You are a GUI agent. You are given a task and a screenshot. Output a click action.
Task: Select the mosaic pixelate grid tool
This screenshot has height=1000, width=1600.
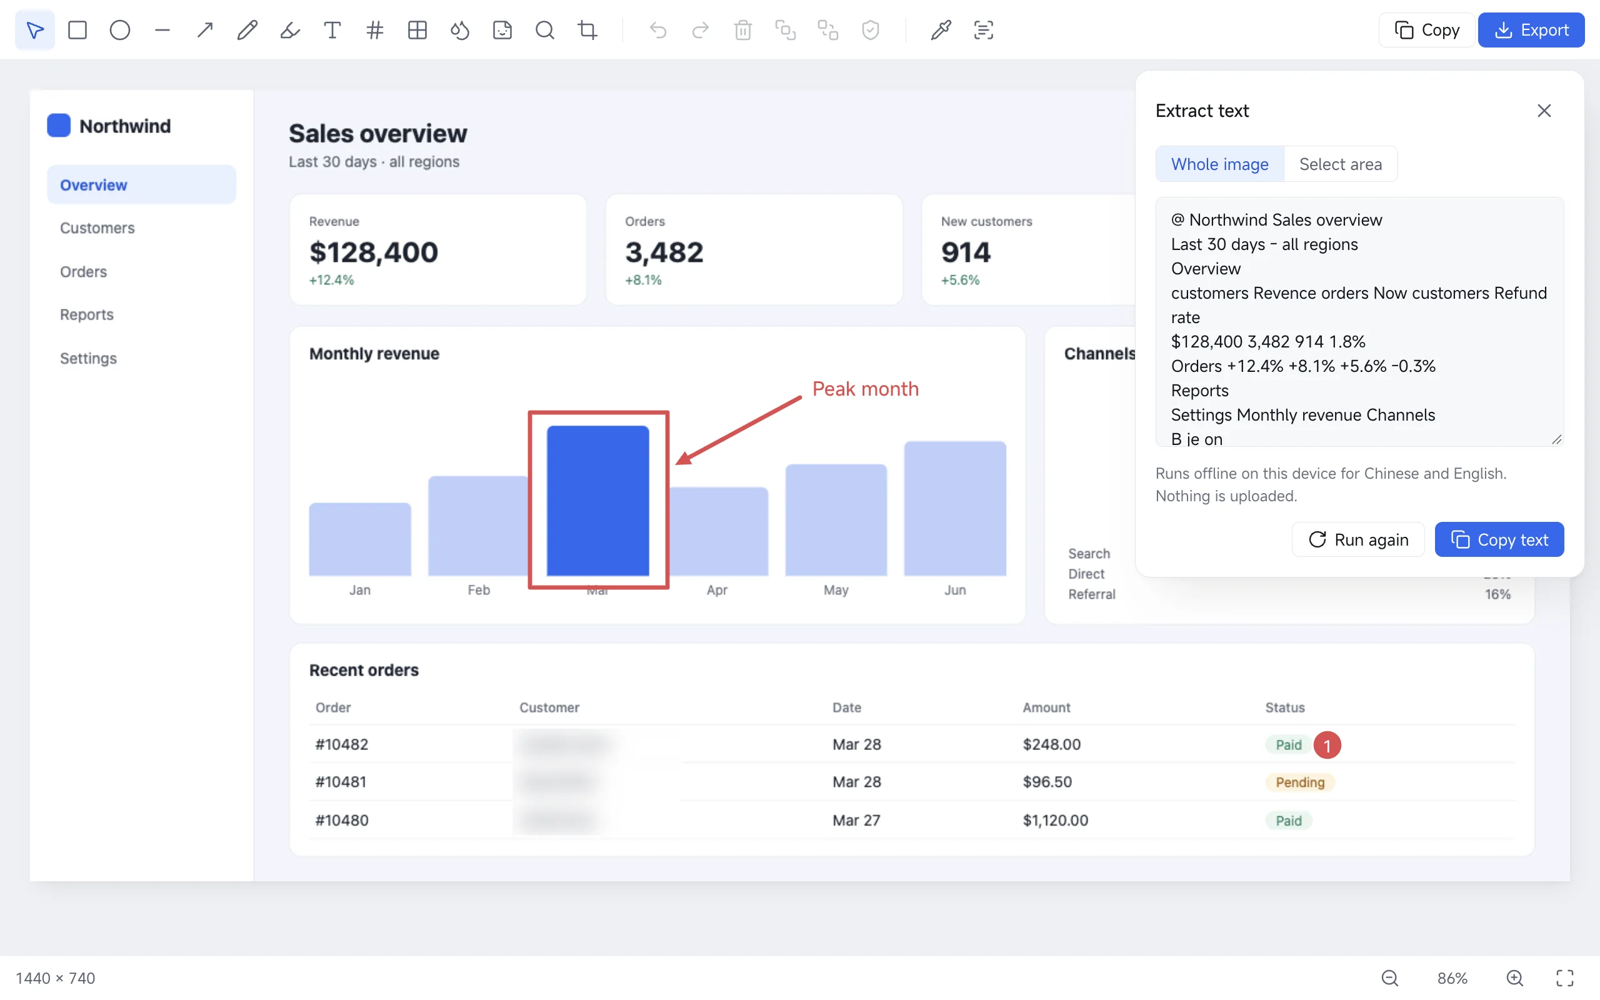click(x=417, y=30)
